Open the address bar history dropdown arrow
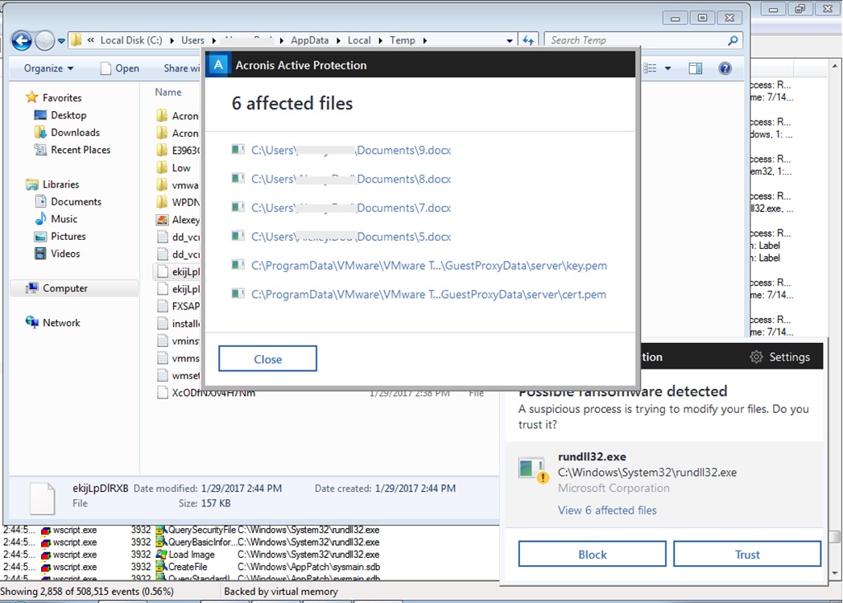 (510, 40)
